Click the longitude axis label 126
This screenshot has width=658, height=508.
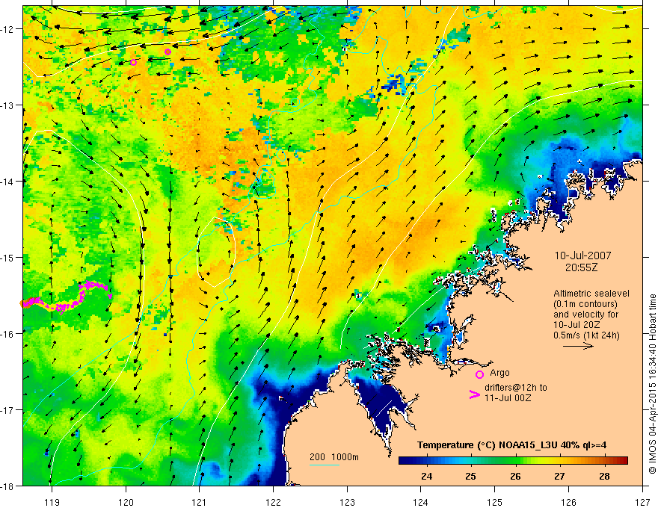[568, 502]
